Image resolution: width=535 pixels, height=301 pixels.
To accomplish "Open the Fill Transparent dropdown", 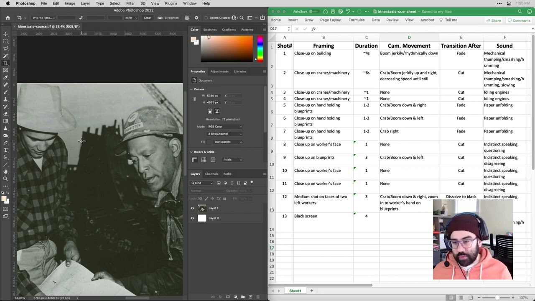I will point(229,142).
